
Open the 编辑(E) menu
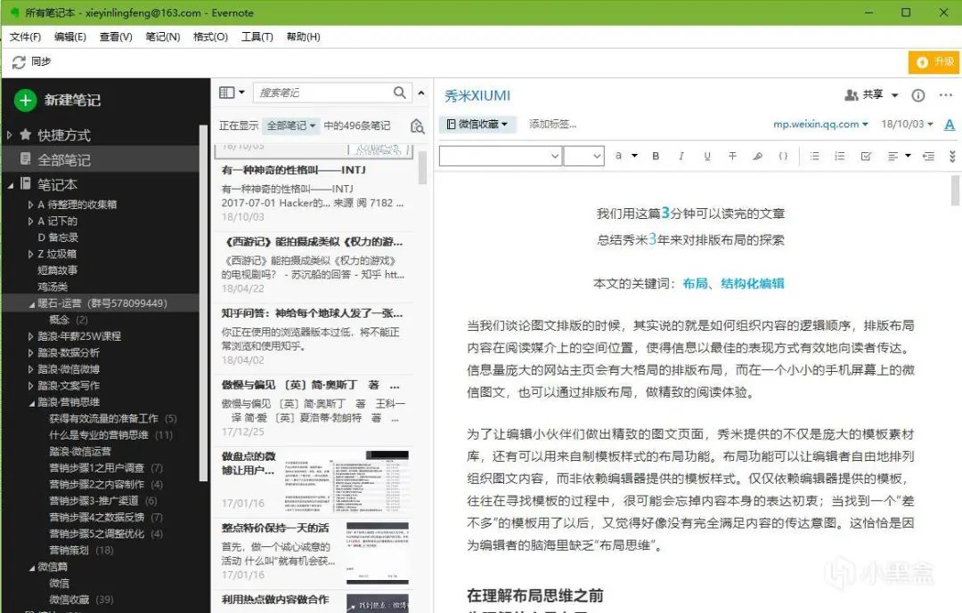coord(70,36)
